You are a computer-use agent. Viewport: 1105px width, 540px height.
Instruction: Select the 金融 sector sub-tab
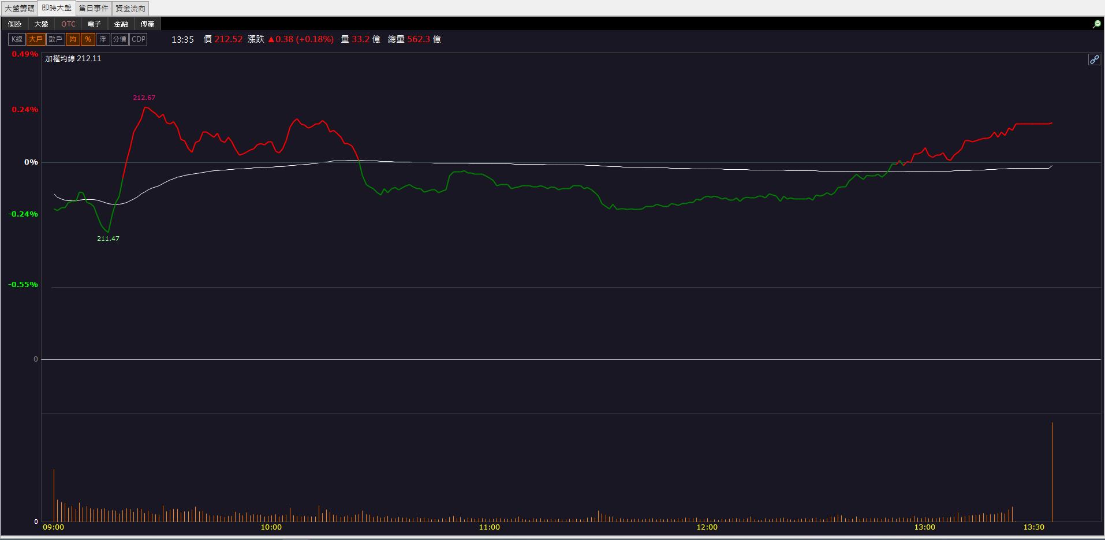tap(121, 24)
